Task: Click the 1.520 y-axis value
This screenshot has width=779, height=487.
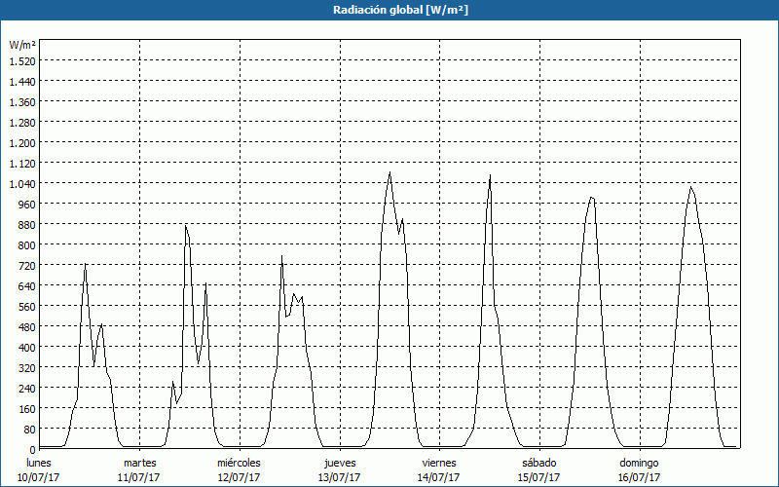Action: click(21, 60)
